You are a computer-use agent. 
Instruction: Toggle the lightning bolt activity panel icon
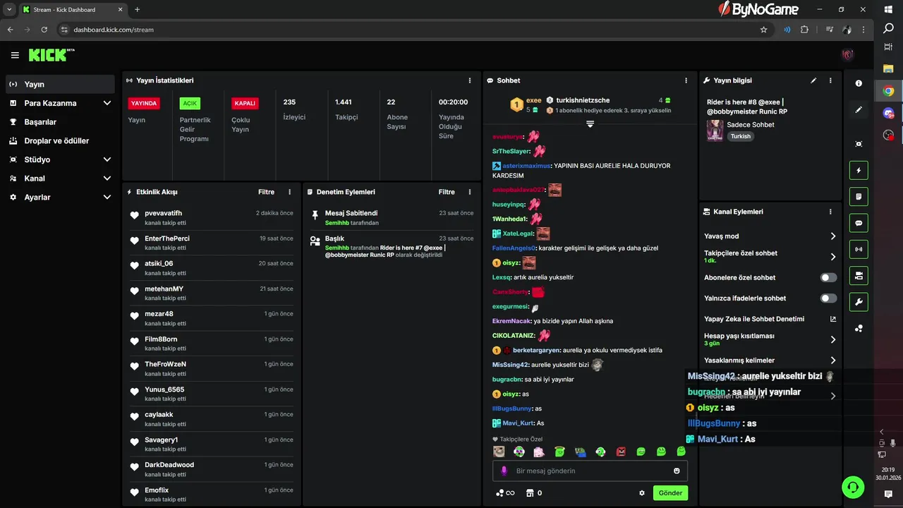coord(859,170)
